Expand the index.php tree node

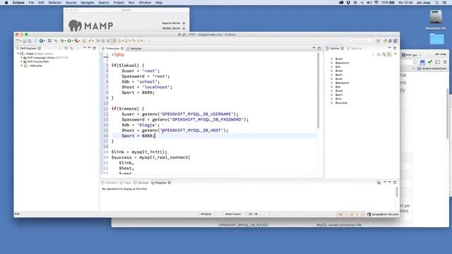click(x=21, y=66)
